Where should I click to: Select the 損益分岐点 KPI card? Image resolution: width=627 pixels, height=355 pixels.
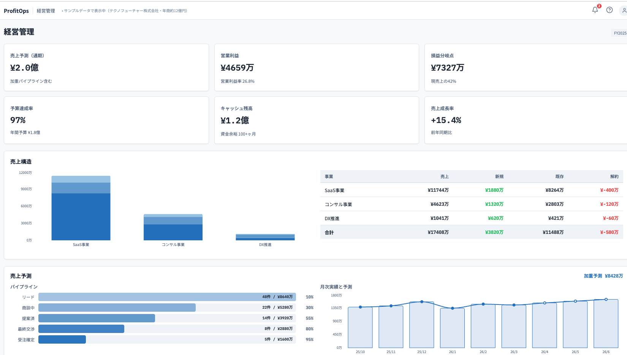pos(526,67)
